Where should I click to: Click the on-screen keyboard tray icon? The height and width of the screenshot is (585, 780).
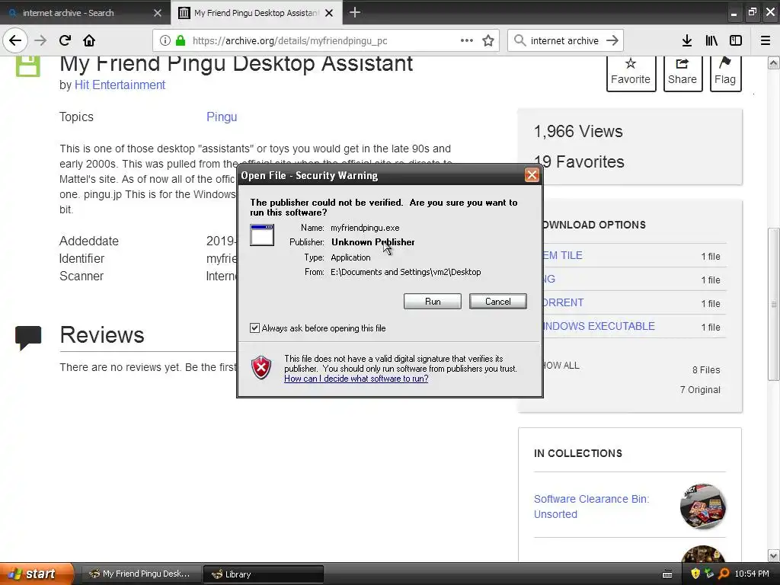[x=667, y=574]
